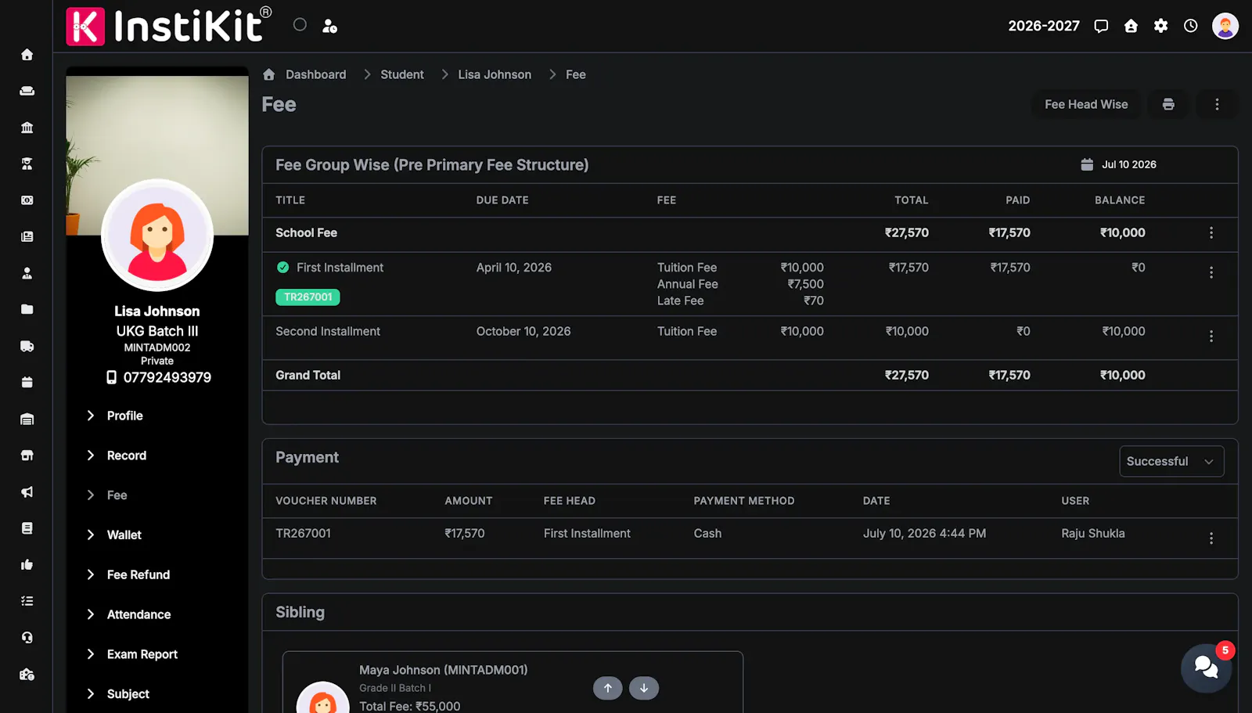Click the couch (reception) sidebar icon
Image resolution: width=1252 pixels, height=713 pixels.
point(27,91)
